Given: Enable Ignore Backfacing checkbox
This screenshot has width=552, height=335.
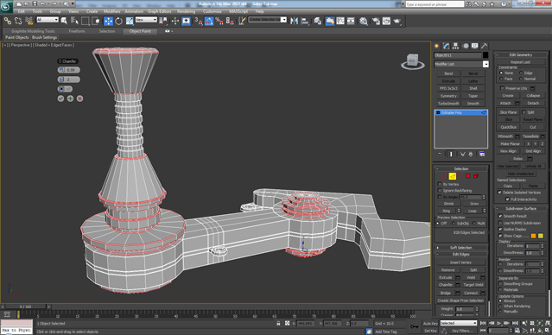Looking at the screenshot, I should point(440,191).
